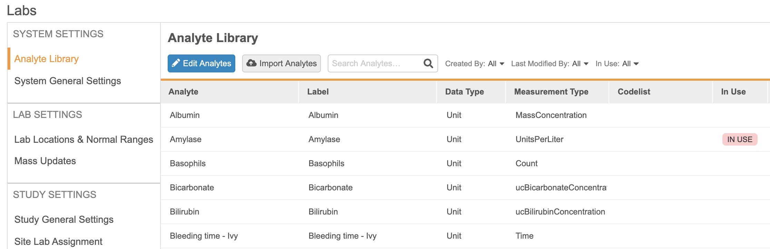Viewport: 770px width, 249px height.
Task: Click the Import Analytes button
Action: click(282, 63)
